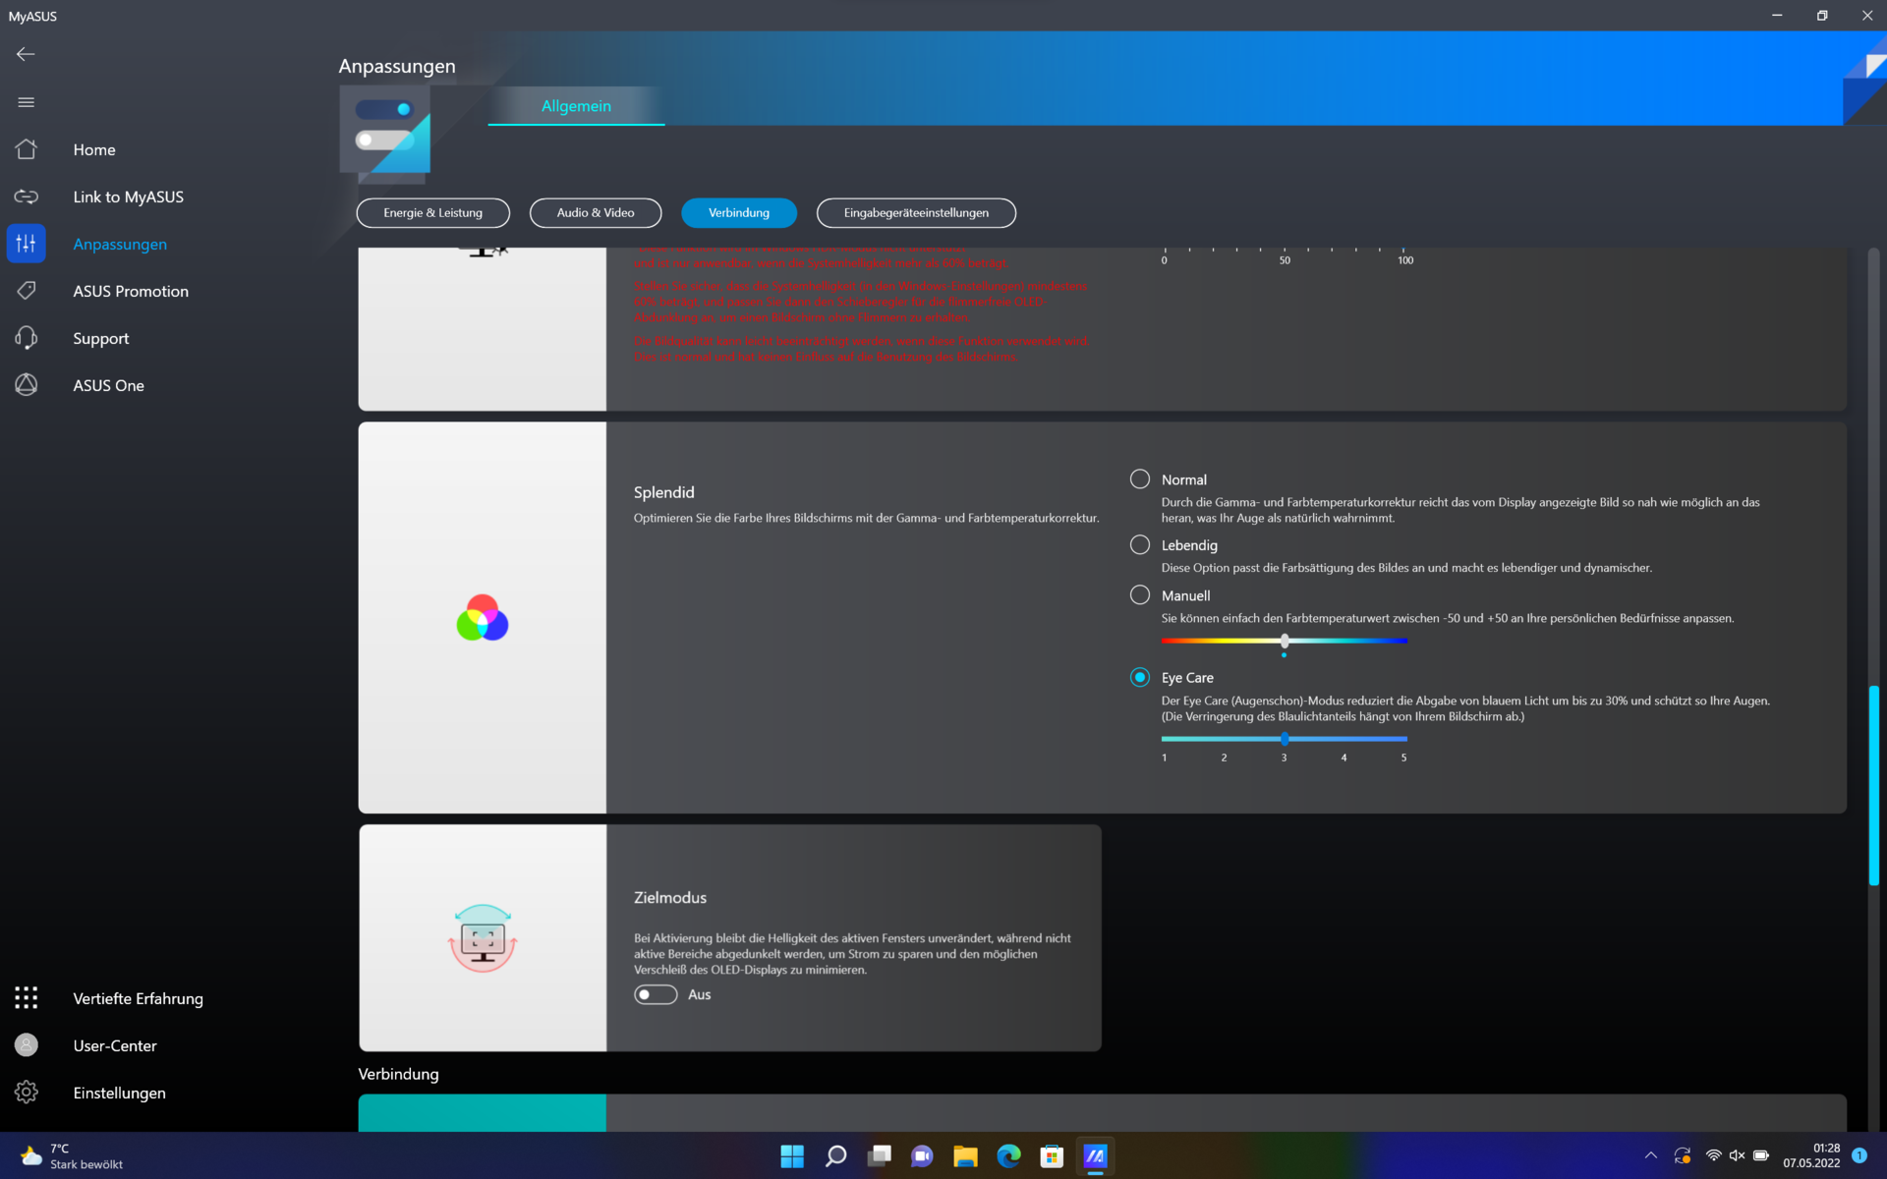Click the User-Center avatar icon
This screenshot has height=1179, width=1887.
27,1045
